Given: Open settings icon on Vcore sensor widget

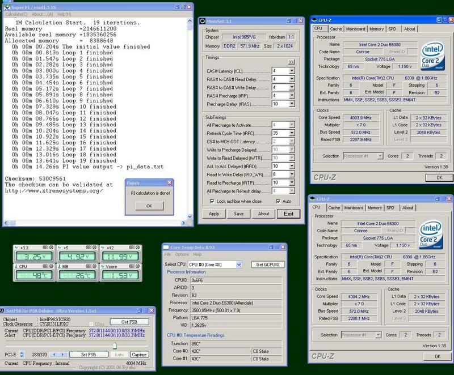Looking at the screenshot, I should (132, 266).
